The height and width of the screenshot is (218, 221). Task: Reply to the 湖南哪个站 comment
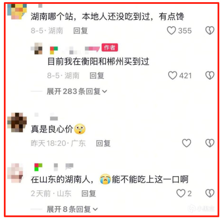click(x=81, y=31)
